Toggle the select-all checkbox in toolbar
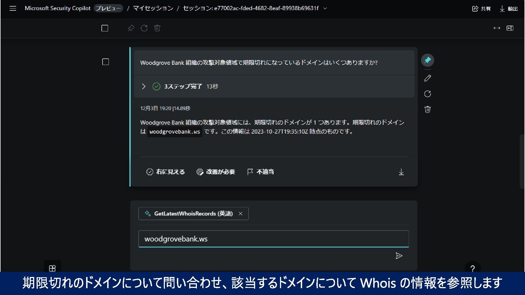 pyautogui.click(x=105, y=28)
